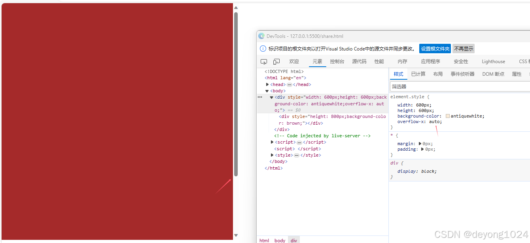Select the empty second script node
Image resolution: width=530 pixels, height=243 pixels.
[297, 149]
